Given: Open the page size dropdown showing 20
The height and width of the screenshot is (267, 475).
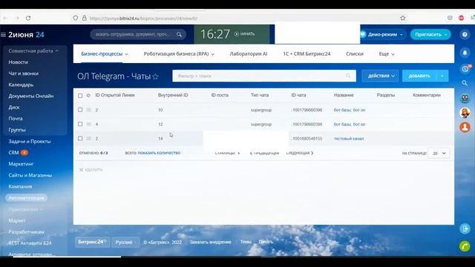Looking at the screenshot, I should [439, 154].
